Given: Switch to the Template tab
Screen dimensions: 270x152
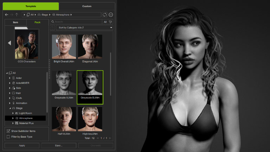Looking at the screenshot, I should (31, 6).
